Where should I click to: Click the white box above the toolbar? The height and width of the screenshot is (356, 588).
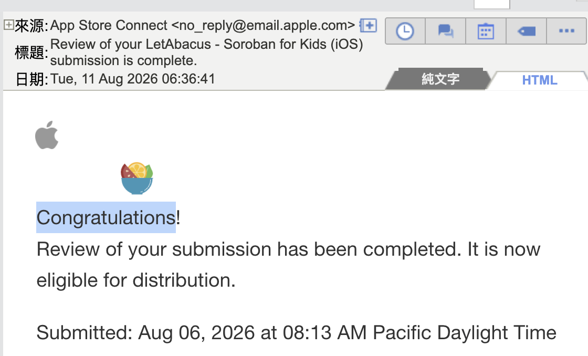click(x=491, y=4)
